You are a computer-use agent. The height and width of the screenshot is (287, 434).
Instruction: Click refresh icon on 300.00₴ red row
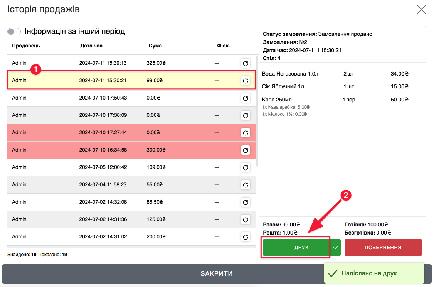[x=245, y=150]
